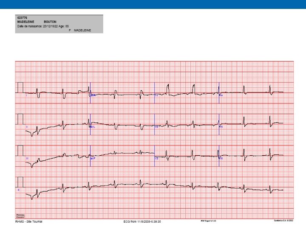Image resolution: width=306 pixels, height=229 pixels.
Task: Click the II label of the bottom rhythm strip
Action: 19,190
